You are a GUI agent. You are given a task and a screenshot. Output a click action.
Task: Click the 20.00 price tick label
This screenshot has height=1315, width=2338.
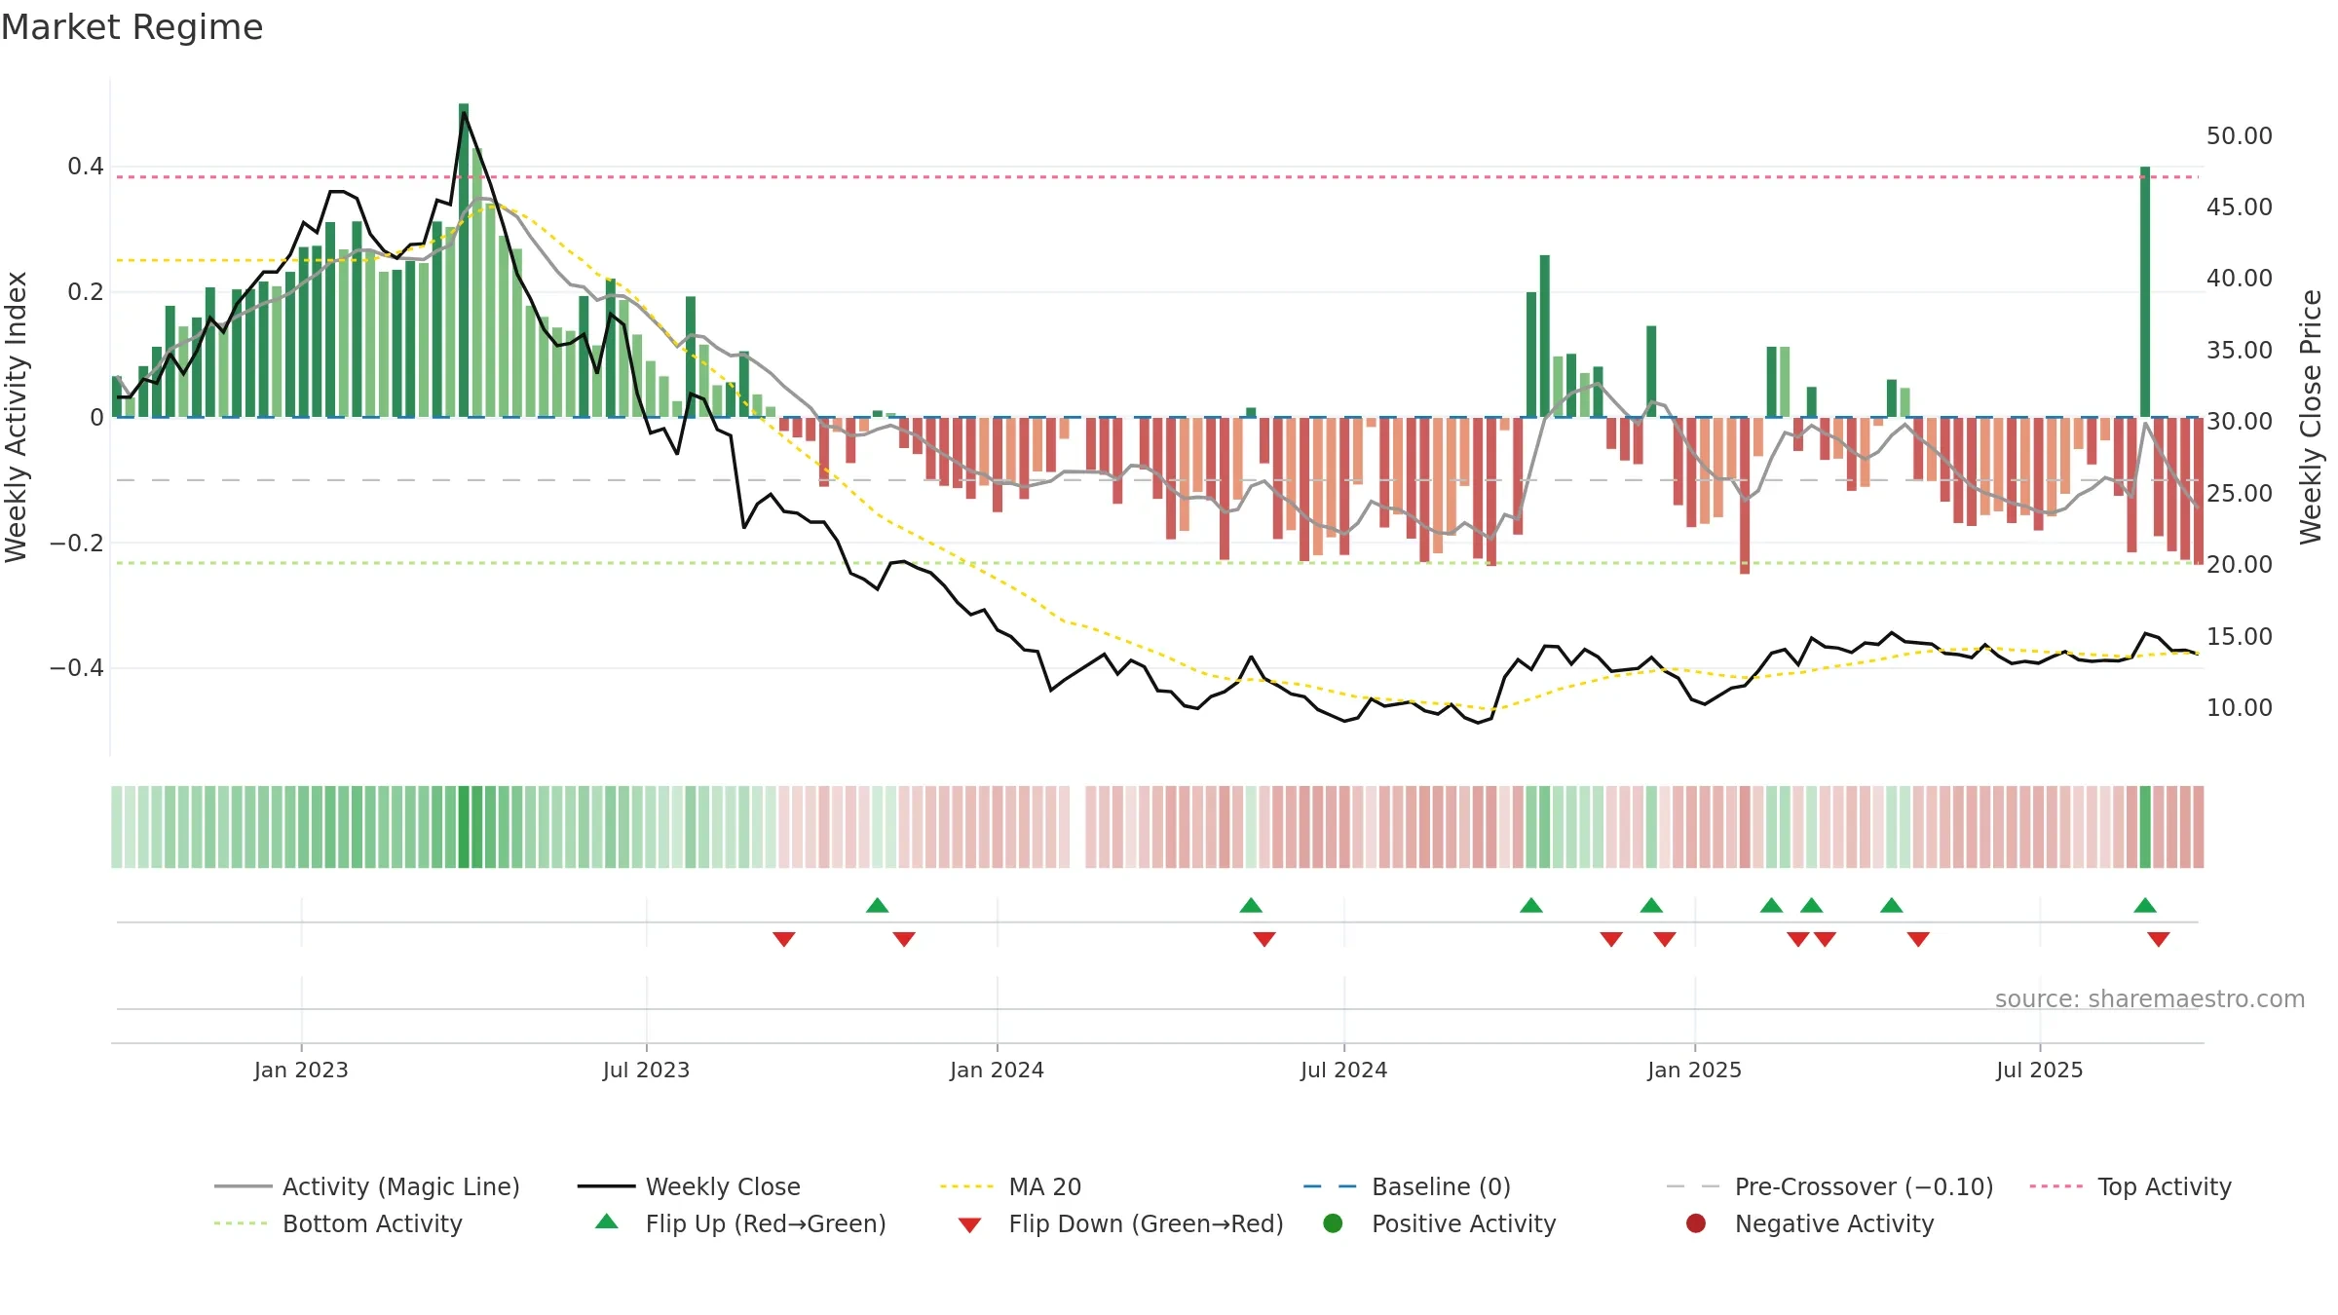coord(2240,565)
